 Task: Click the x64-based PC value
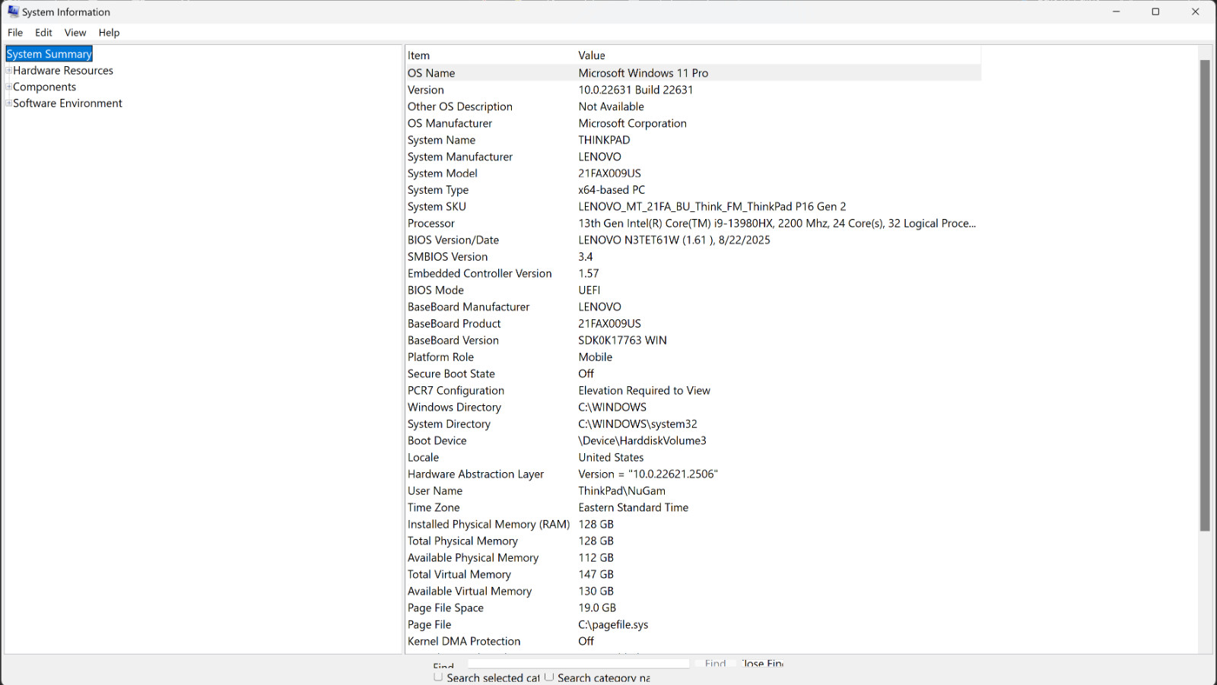click(612, 190)
